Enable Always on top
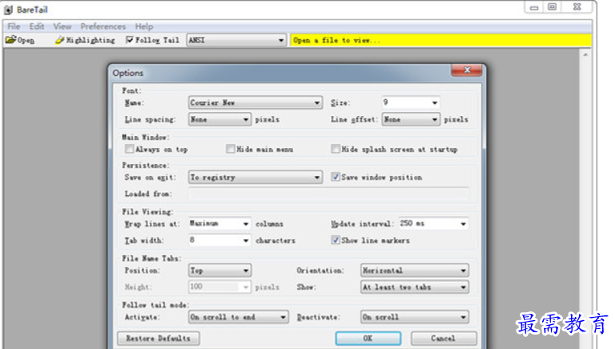615x349 pixels. (129, 149)
